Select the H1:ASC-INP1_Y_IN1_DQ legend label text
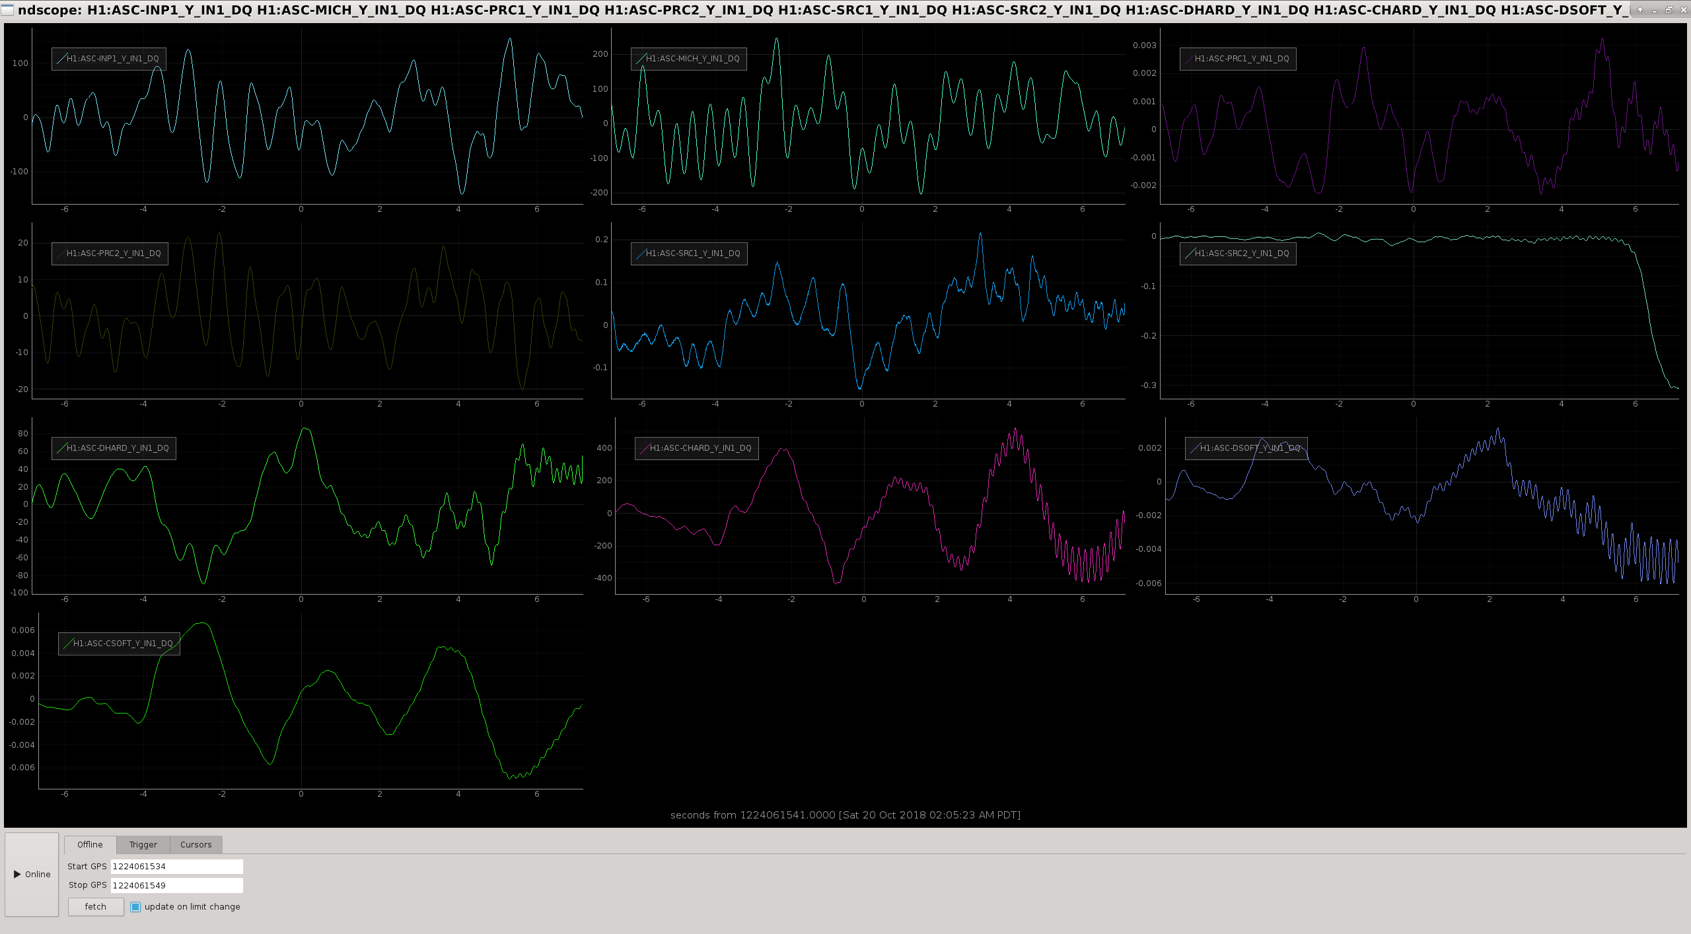 pos(113,59)
